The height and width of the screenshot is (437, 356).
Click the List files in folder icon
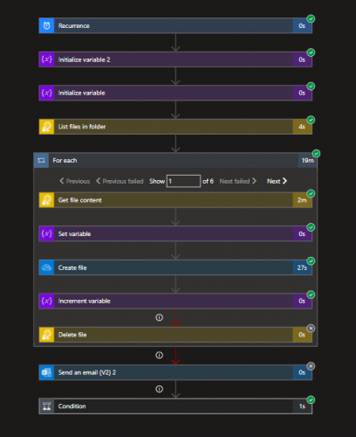point(46,127)
